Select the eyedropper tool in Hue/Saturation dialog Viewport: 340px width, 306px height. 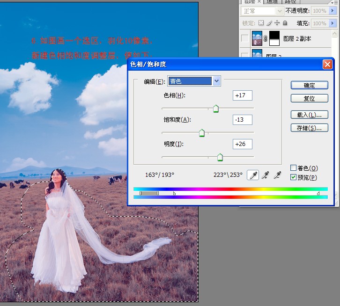tap(253, 175)
